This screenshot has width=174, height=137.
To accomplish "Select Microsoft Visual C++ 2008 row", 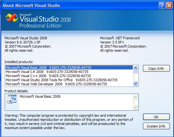I will click(69, 76).
